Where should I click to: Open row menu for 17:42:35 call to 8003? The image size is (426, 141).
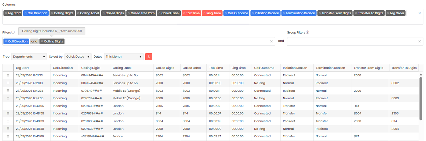8,91
